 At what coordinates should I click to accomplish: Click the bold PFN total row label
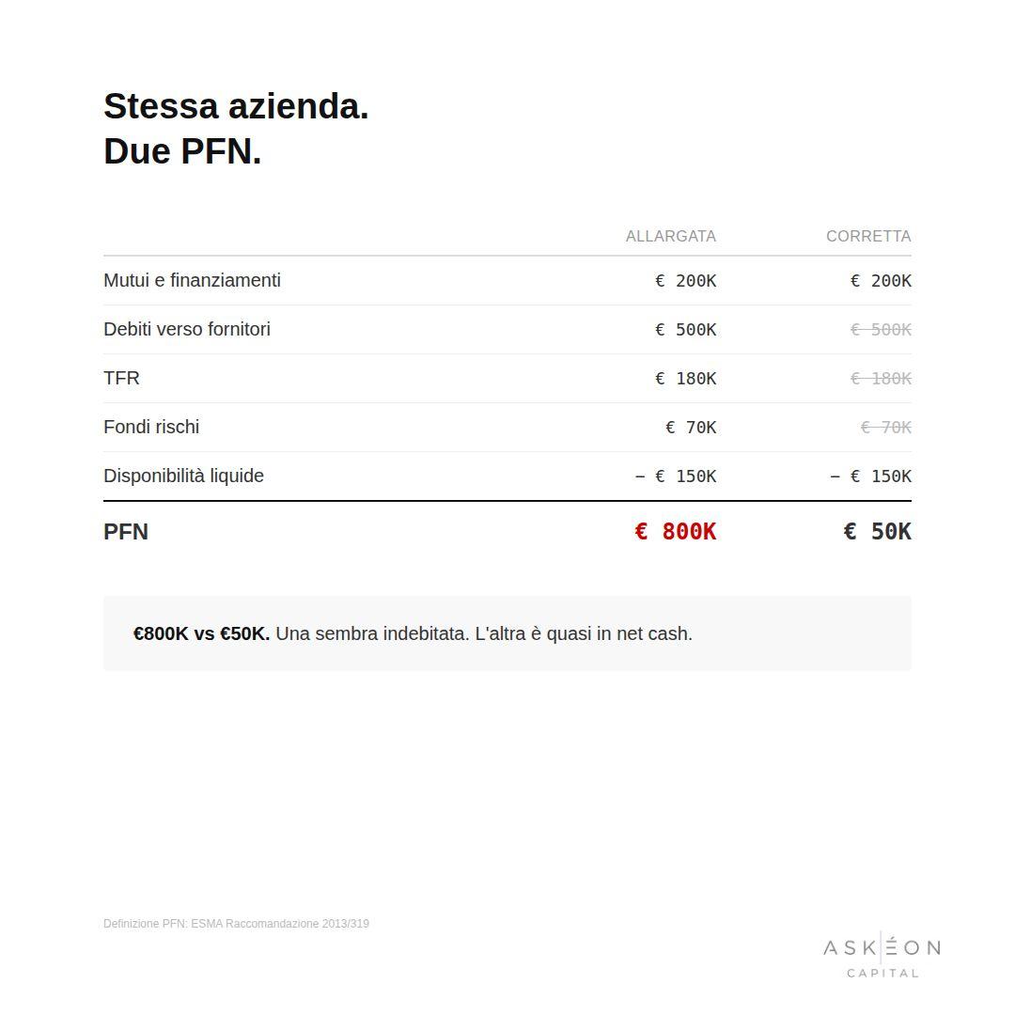coord(126,532)
